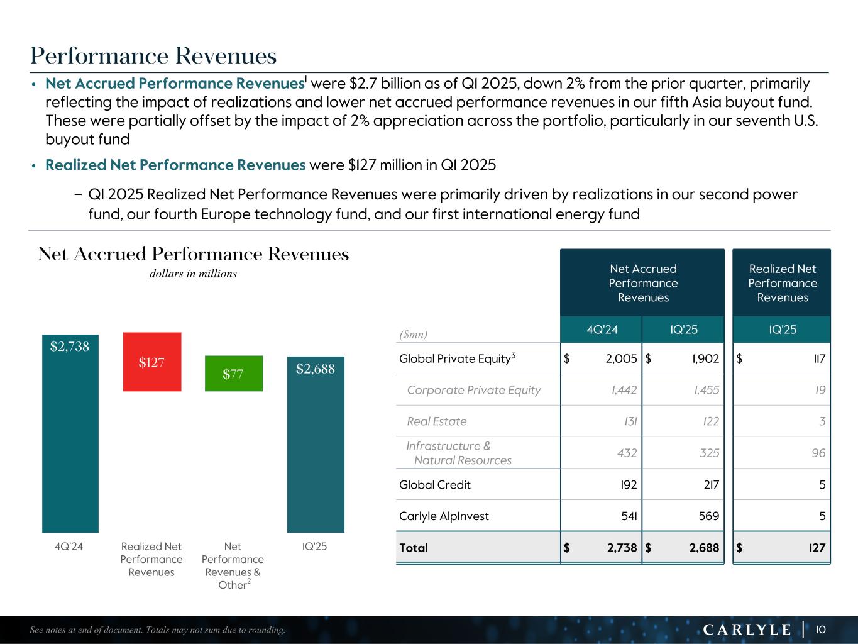Viewport: 858px width, 644px height.
Task: Click the "Realized Net Performance Revenues" chart axis label
Action: click(x=151, y=559)
